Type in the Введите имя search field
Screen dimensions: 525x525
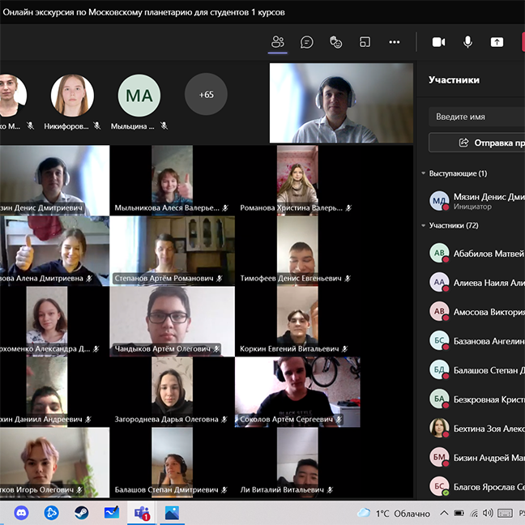(x=478, y=117)
